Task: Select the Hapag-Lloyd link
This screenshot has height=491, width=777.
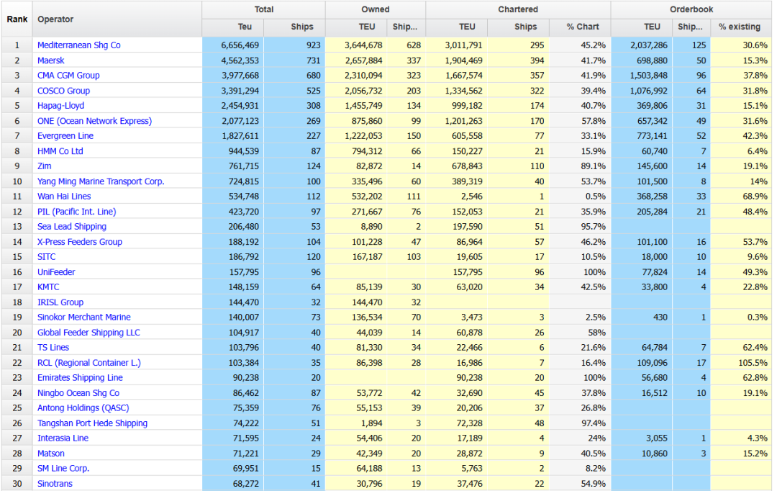Action: [60, 106]
